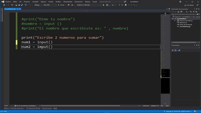
Task: Click the switch views icon in Solution Explorer
Action: (x=181, y=12)
